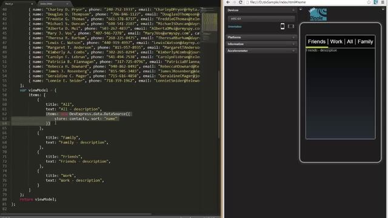Image resolution: width=388 pixels, height=218 pixels.
Task: Click the 'title: "All"' code line
Action: pos(59,105)
